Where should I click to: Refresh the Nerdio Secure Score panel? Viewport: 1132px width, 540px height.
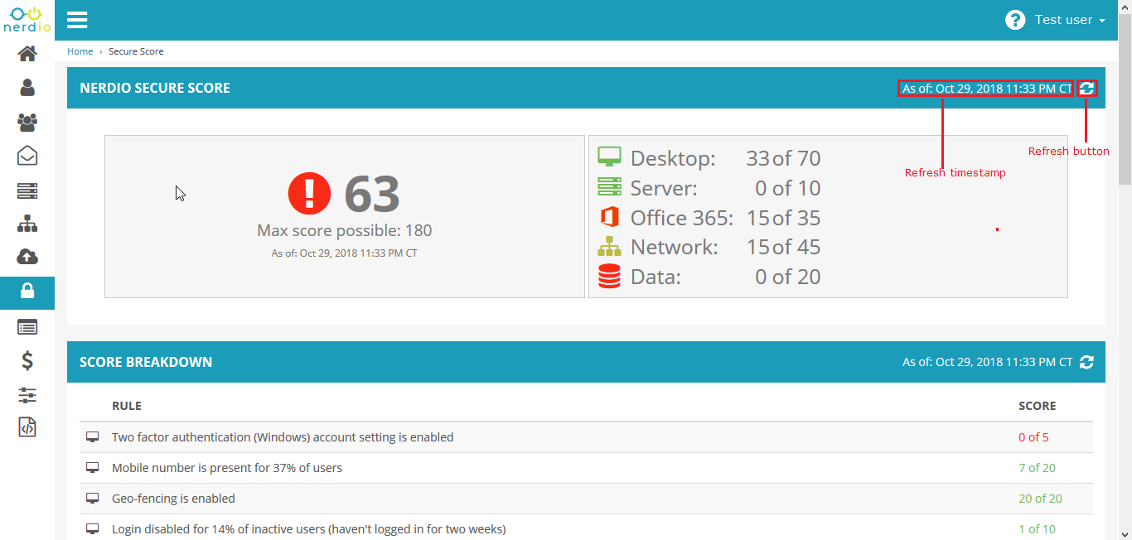(x=1086, y=88)
